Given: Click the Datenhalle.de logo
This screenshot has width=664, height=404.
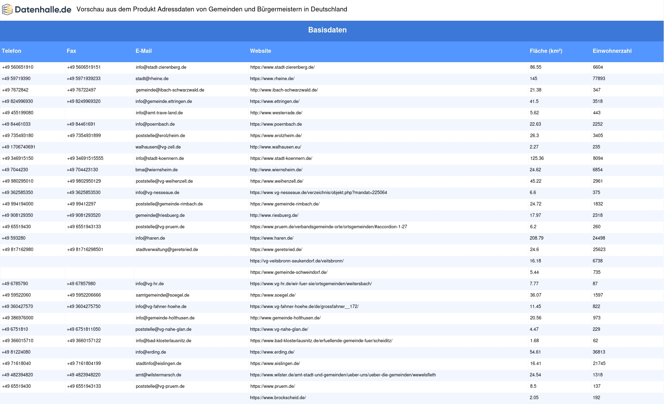Looking at the screenshot, I should point(37,10).
